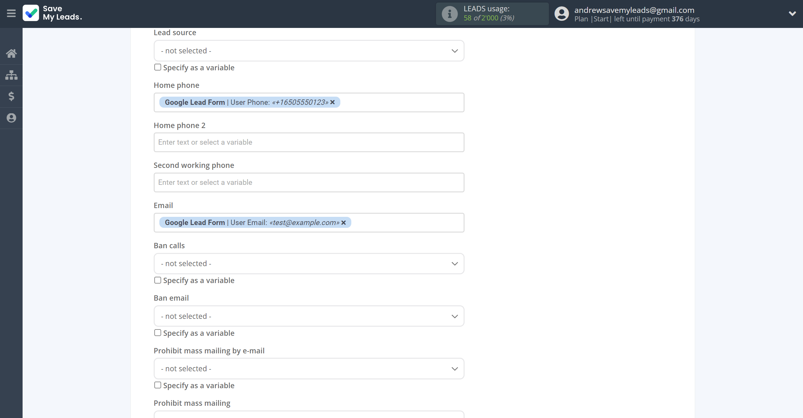The width and height of the screenshot is (803, 418).
Task: Click the user avatar in header
Action: pos(561,14)
